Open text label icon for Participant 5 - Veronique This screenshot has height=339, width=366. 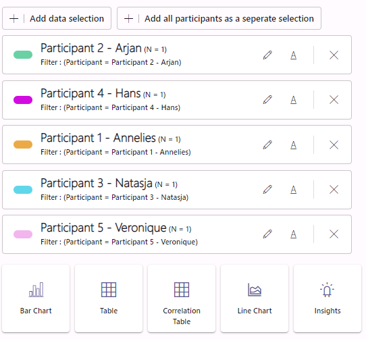(293, 234)
